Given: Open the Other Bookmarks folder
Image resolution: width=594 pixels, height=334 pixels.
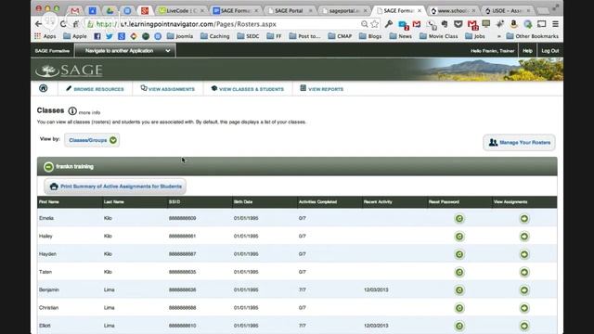Looking at the screenshot, I should 533,36.
